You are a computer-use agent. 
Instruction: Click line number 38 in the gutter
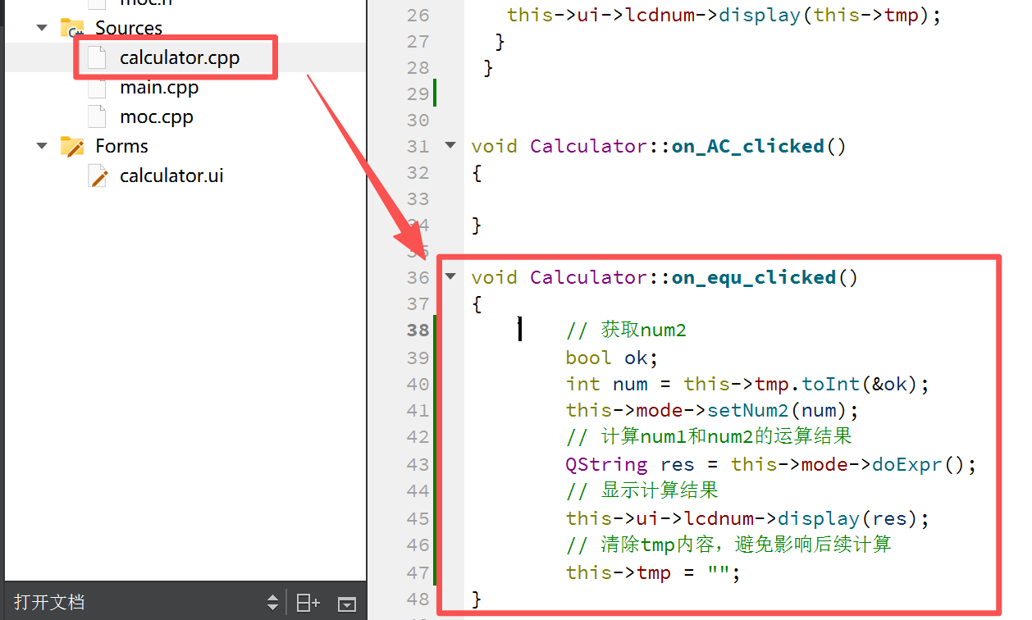(x=418, y=331)
